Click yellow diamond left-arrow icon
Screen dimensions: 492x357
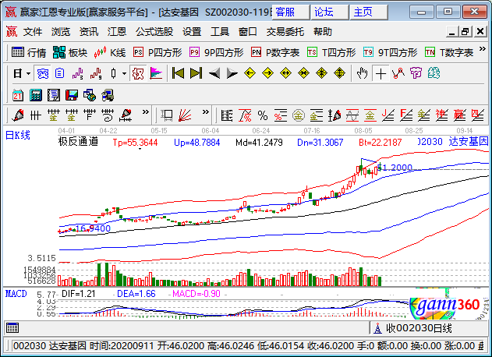click(250, 74)
